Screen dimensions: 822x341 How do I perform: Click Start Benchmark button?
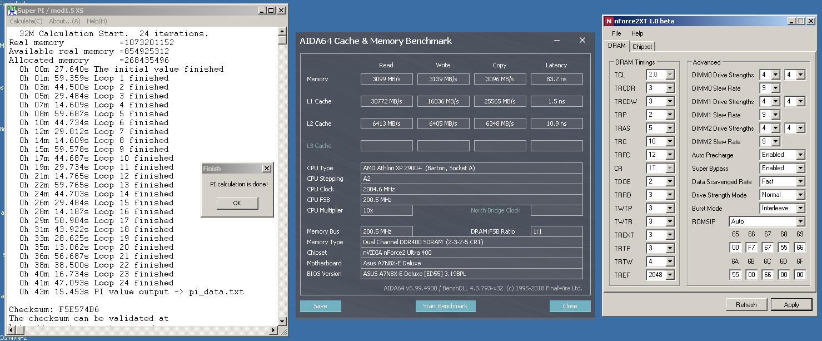pos(445,306)
